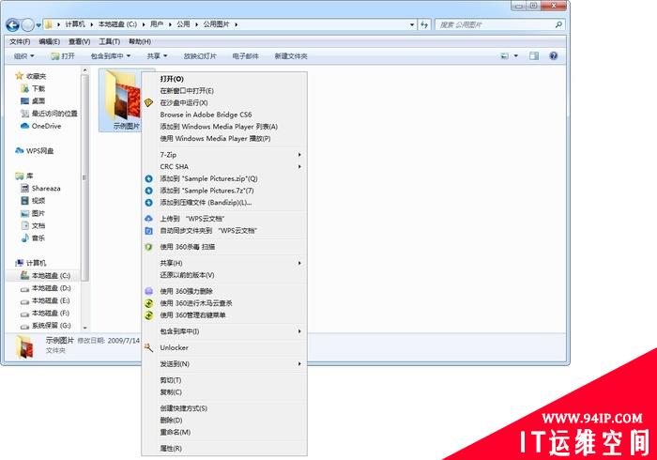Choose 添加到 "Sample Pictures.zip"(Q)
This screenshot has width=657, height=460.
tap(224, 178)
